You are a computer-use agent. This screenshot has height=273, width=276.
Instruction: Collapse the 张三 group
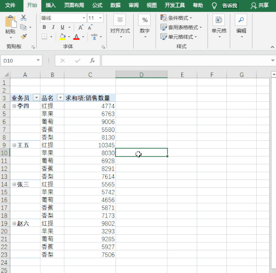[x=14, y=184]
